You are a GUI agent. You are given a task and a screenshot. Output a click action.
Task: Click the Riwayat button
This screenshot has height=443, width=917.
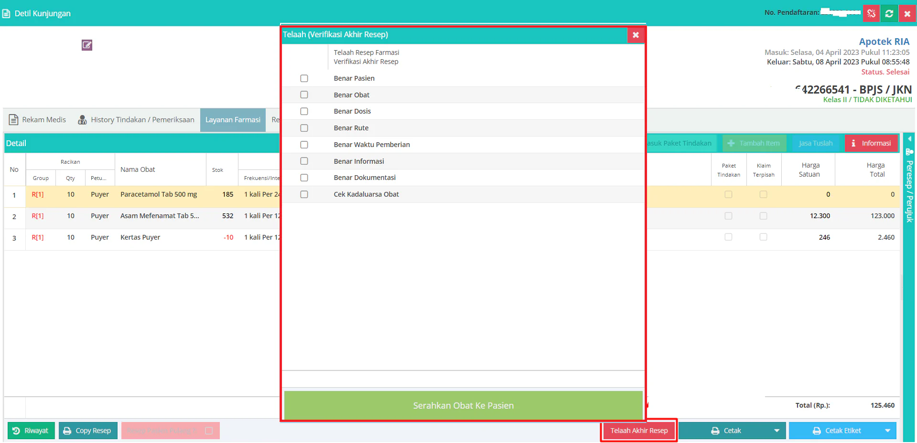click(x=32, y=431)
